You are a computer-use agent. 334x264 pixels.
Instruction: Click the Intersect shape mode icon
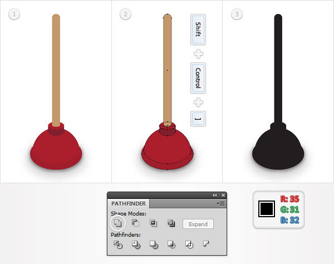(154, 223)
